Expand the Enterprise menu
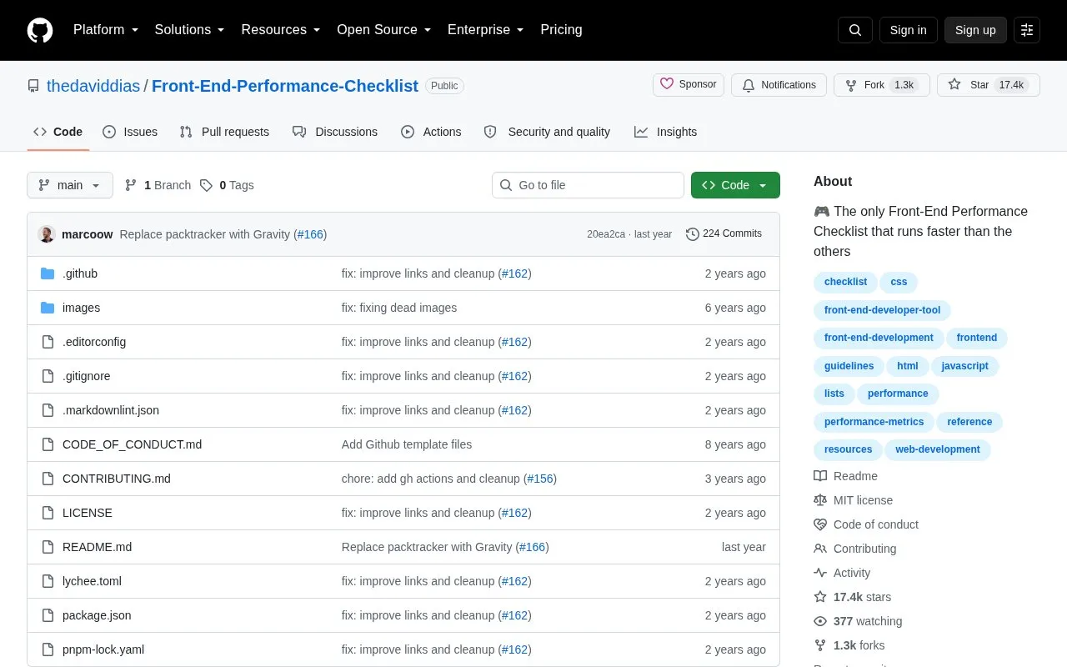Image resolution: width=1067 pixels, height=667 pixels. coord(486,30)
